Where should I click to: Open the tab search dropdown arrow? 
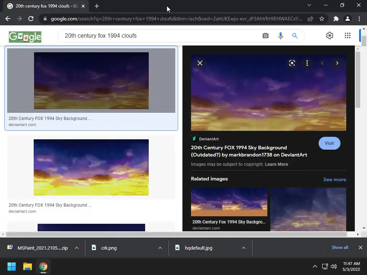(309, 5)
